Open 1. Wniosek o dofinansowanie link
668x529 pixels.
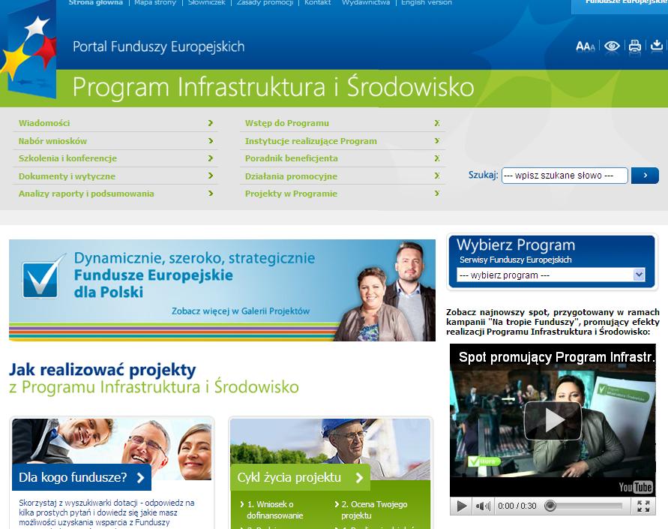point(275,509)
